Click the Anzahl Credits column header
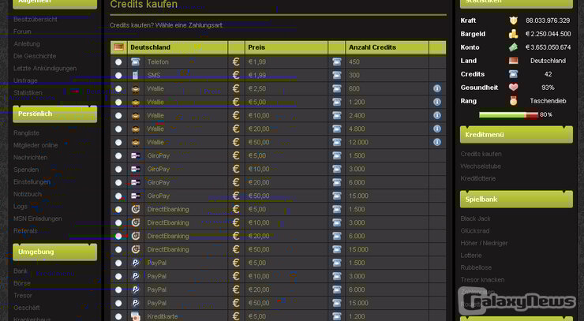Screen dimensions: 584x321 pyautogui.click(x=387, y=47)
